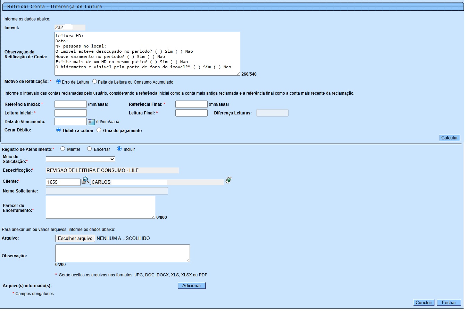Add the file with Adicionar button
This screenshot has width=466, height=336.
[x=192, y=286]
